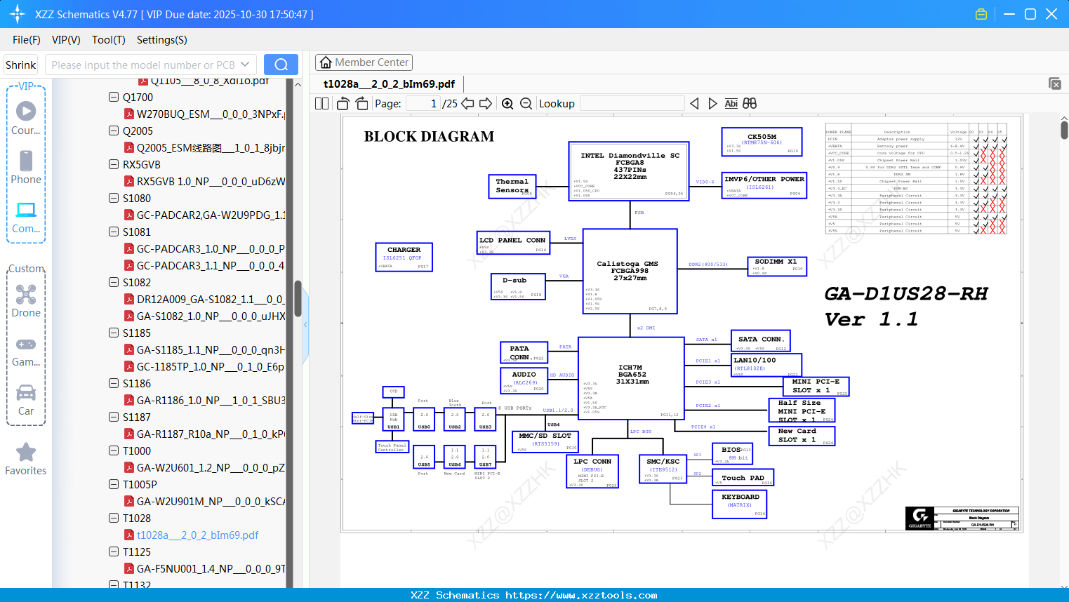
Task: Collapse the S1081 folder
Action: (114, 232)
